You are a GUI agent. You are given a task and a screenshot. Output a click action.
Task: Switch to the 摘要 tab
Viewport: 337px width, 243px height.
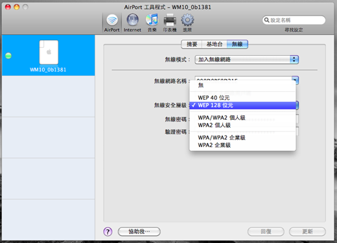coord(192,44)
